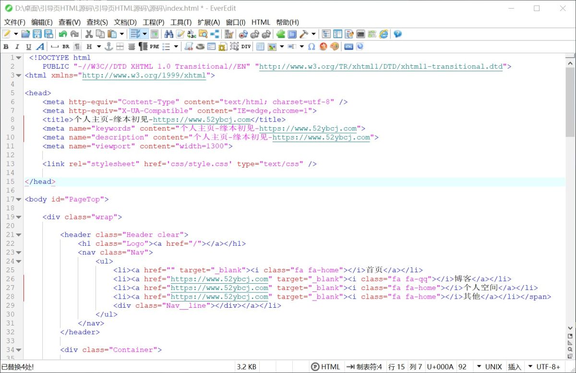This screenshot has height=373, width=576.
Task: Open the 查看(V) menu
Action: click(70, 22)
